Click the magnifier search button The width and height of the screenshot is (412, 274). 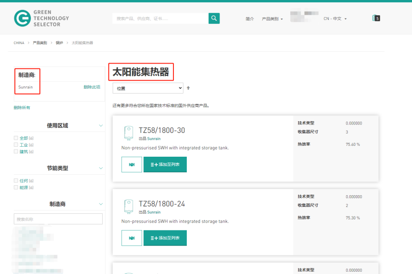click(x=214, y=18)
